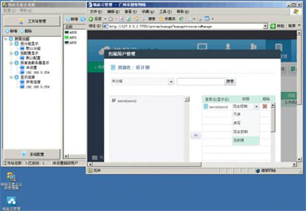Screen dimensions: 306x211
Task: Open the 工具 menu in IE
Action: 165,12
